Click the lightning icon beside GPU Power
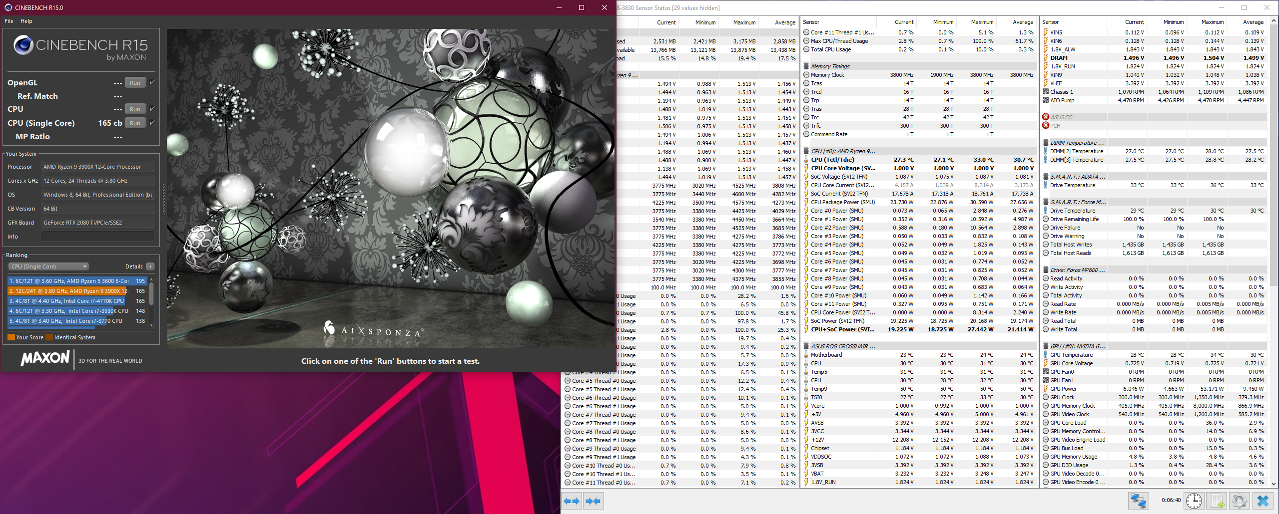The width and height of the screenshot is (1279, 514). (x=1046, y=389)
